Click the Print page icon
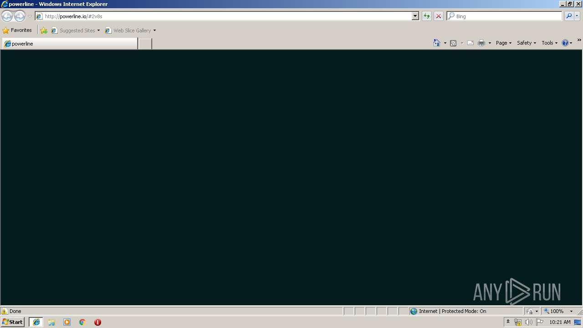 click(x=481, y=43)
